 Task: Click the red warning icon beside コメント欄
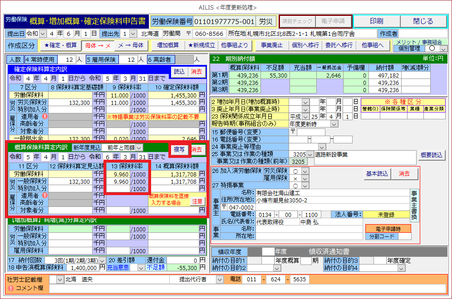(x=10, y=288)
